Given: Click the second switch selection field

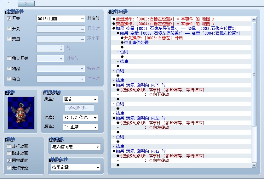Looking at the screenshot, I should coord(60,29).
